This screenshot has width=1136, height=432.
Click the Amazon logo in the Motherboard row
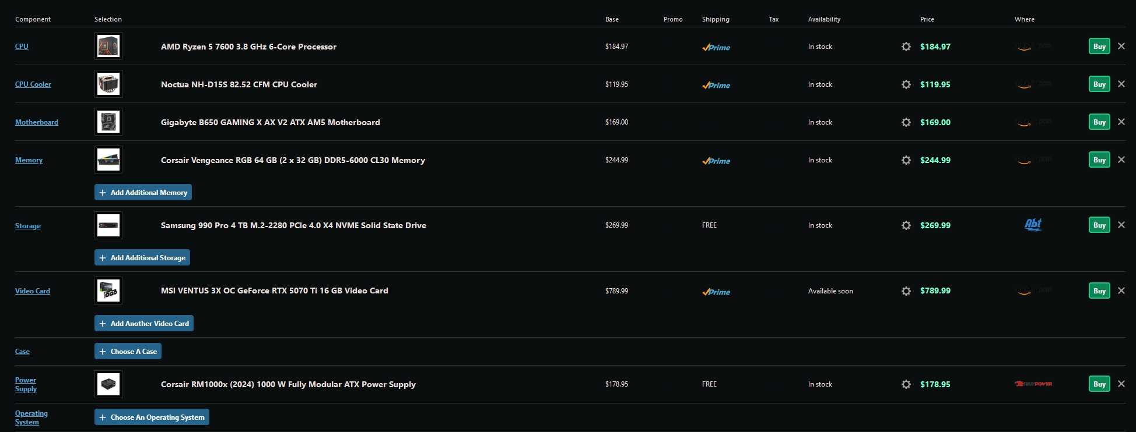click(1033, 122)
